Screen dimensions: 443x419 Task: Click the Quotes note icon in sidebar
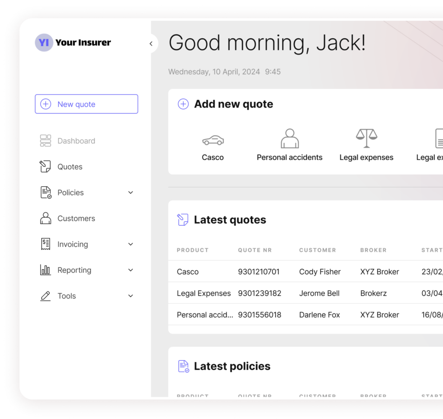[45, 166]
